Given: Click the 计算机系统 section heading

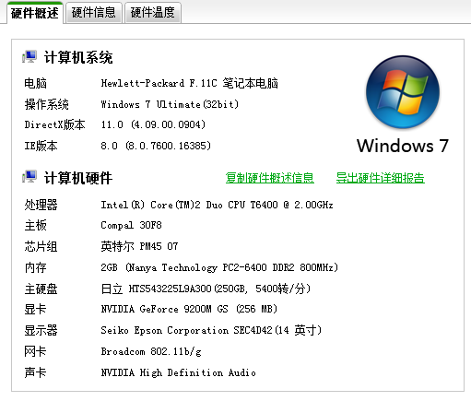Looking at the screenshot, I should (78, 57).
